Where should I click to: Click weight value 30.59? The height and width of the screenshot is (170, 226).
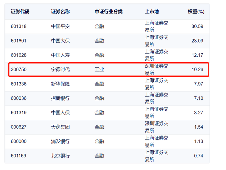pos(197,26)
